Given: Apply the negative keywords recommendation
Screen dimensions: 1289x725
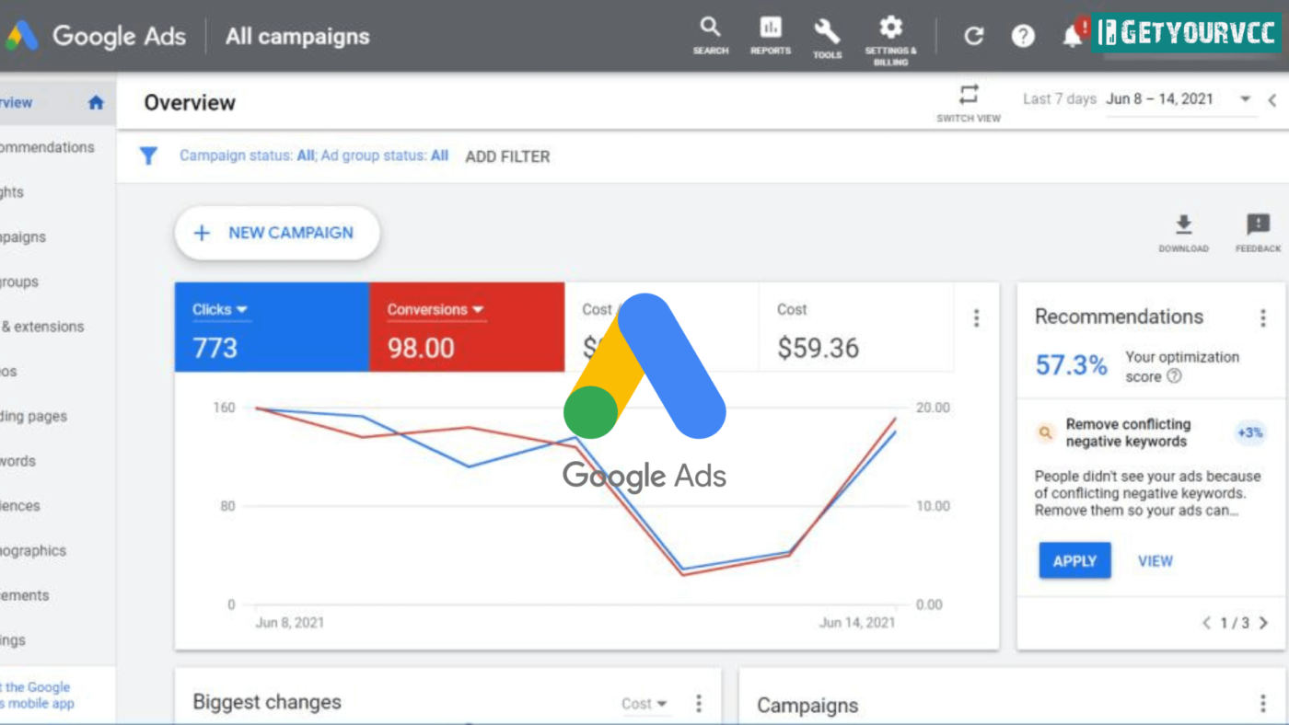Looking at the screenshot, I should pyautogui.click(x=1074, y=560).
